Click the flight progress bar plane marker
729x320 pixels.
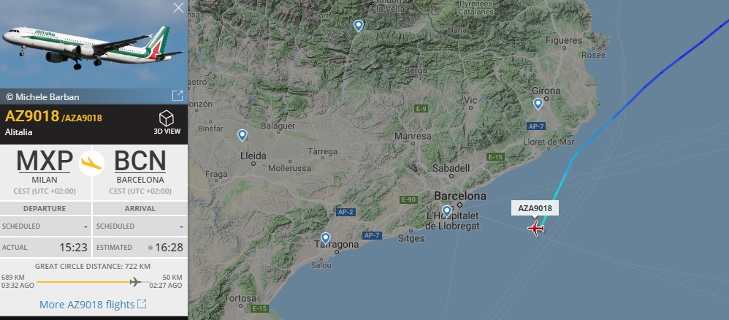(x=135, y=282)
